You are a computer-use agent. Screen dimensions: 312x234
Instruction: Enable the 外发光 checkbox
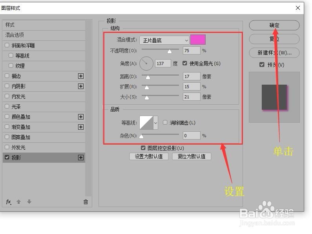click(7, 147)
